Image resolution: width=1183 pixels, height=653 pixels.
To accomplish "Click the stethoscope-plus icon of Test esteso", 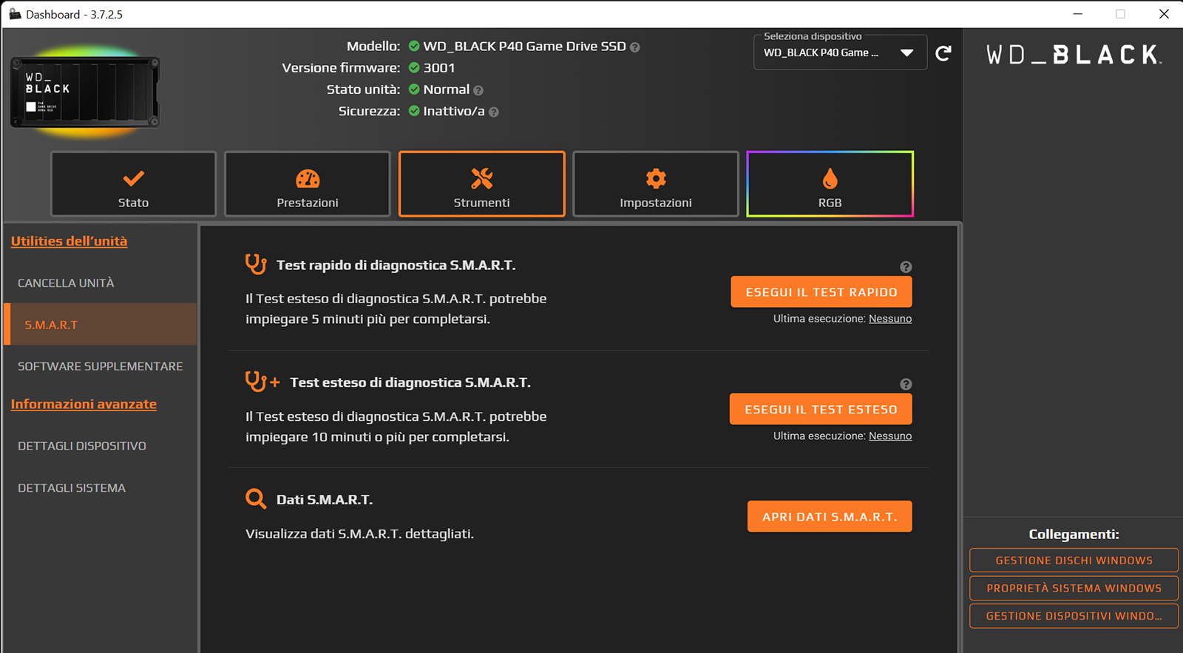I will point(262,382).
